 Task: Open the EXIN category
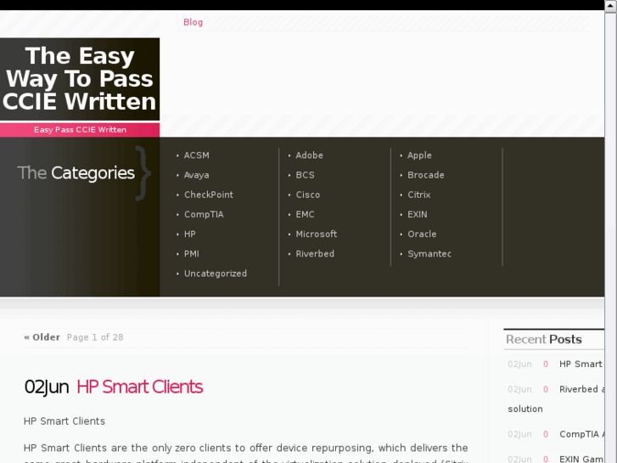(417, 214)
